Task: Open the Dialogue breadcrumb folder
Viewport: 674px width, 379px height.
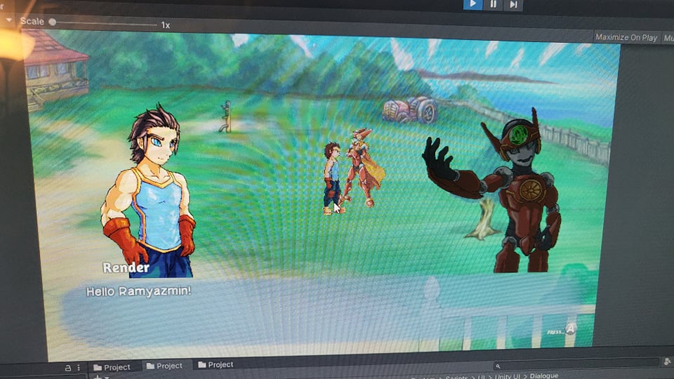Action: [x=543, y=375]
